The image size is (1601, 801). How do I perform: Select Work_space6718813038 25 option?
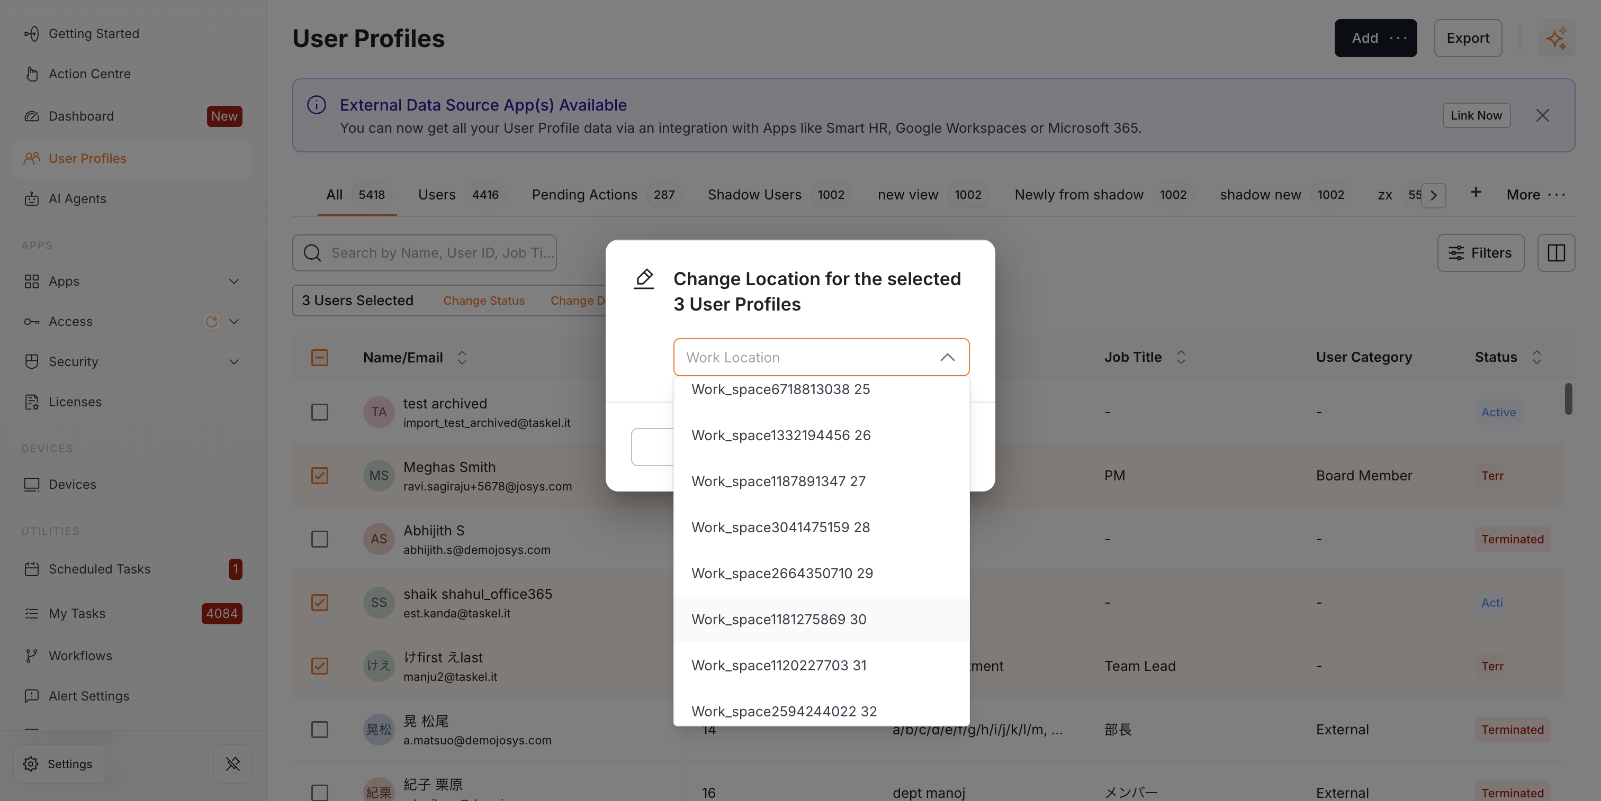[821, 389]
